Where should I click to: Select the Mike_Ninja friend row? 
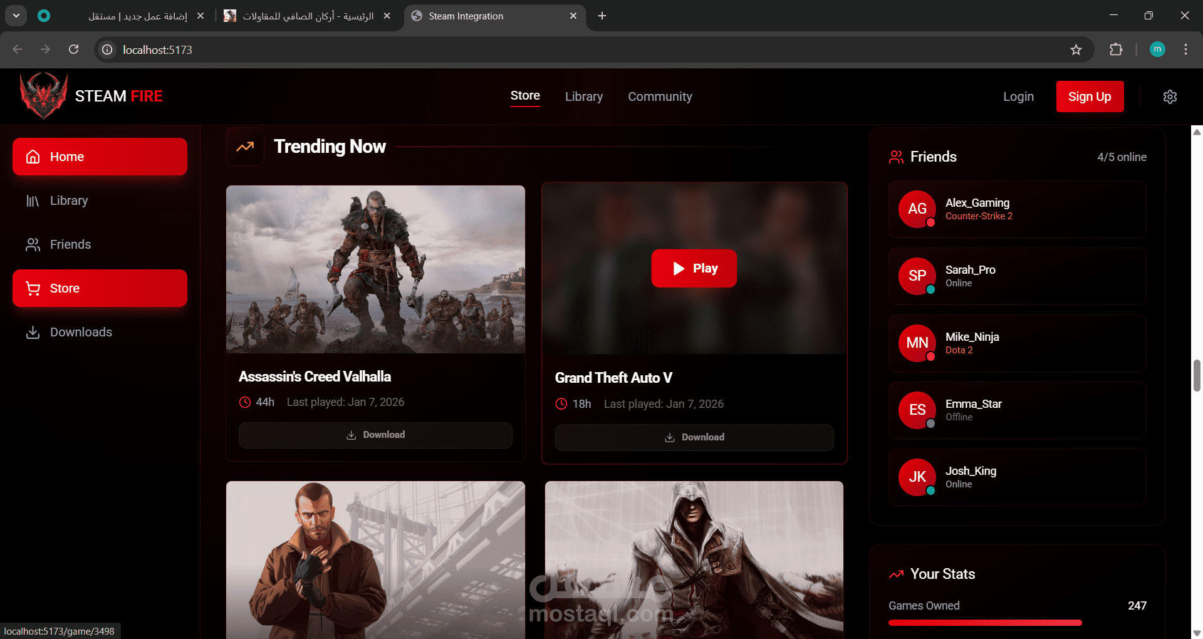click(x=1018, y=343)
